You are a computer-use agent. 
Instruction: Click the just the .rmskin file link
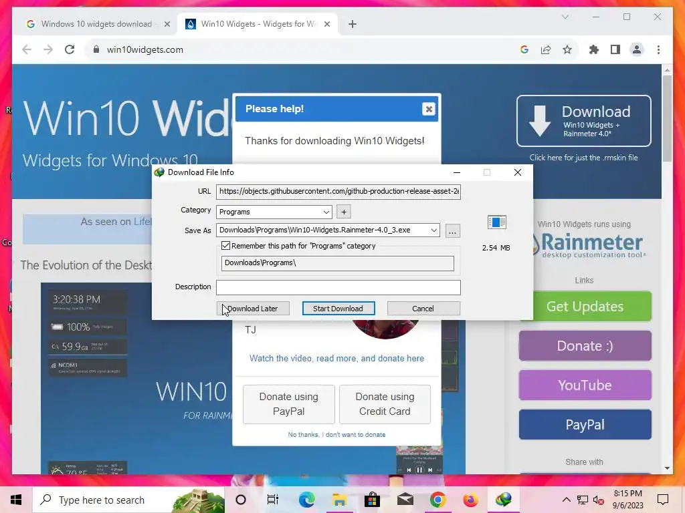583,158
